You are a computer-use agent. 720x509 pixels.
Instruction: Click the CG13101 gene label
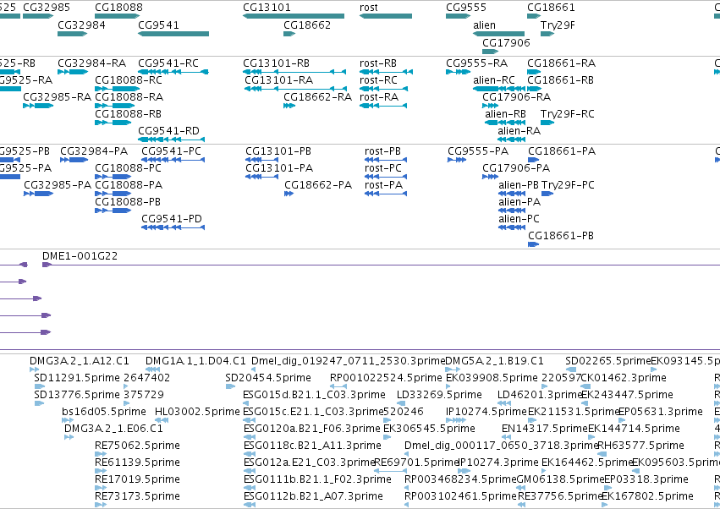coord(267,8)
